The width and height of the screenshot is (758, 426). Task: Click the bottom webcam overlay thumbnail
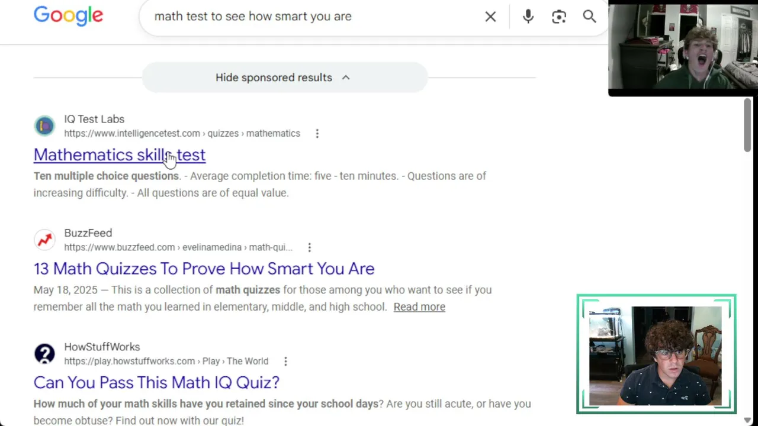point(656,354)
